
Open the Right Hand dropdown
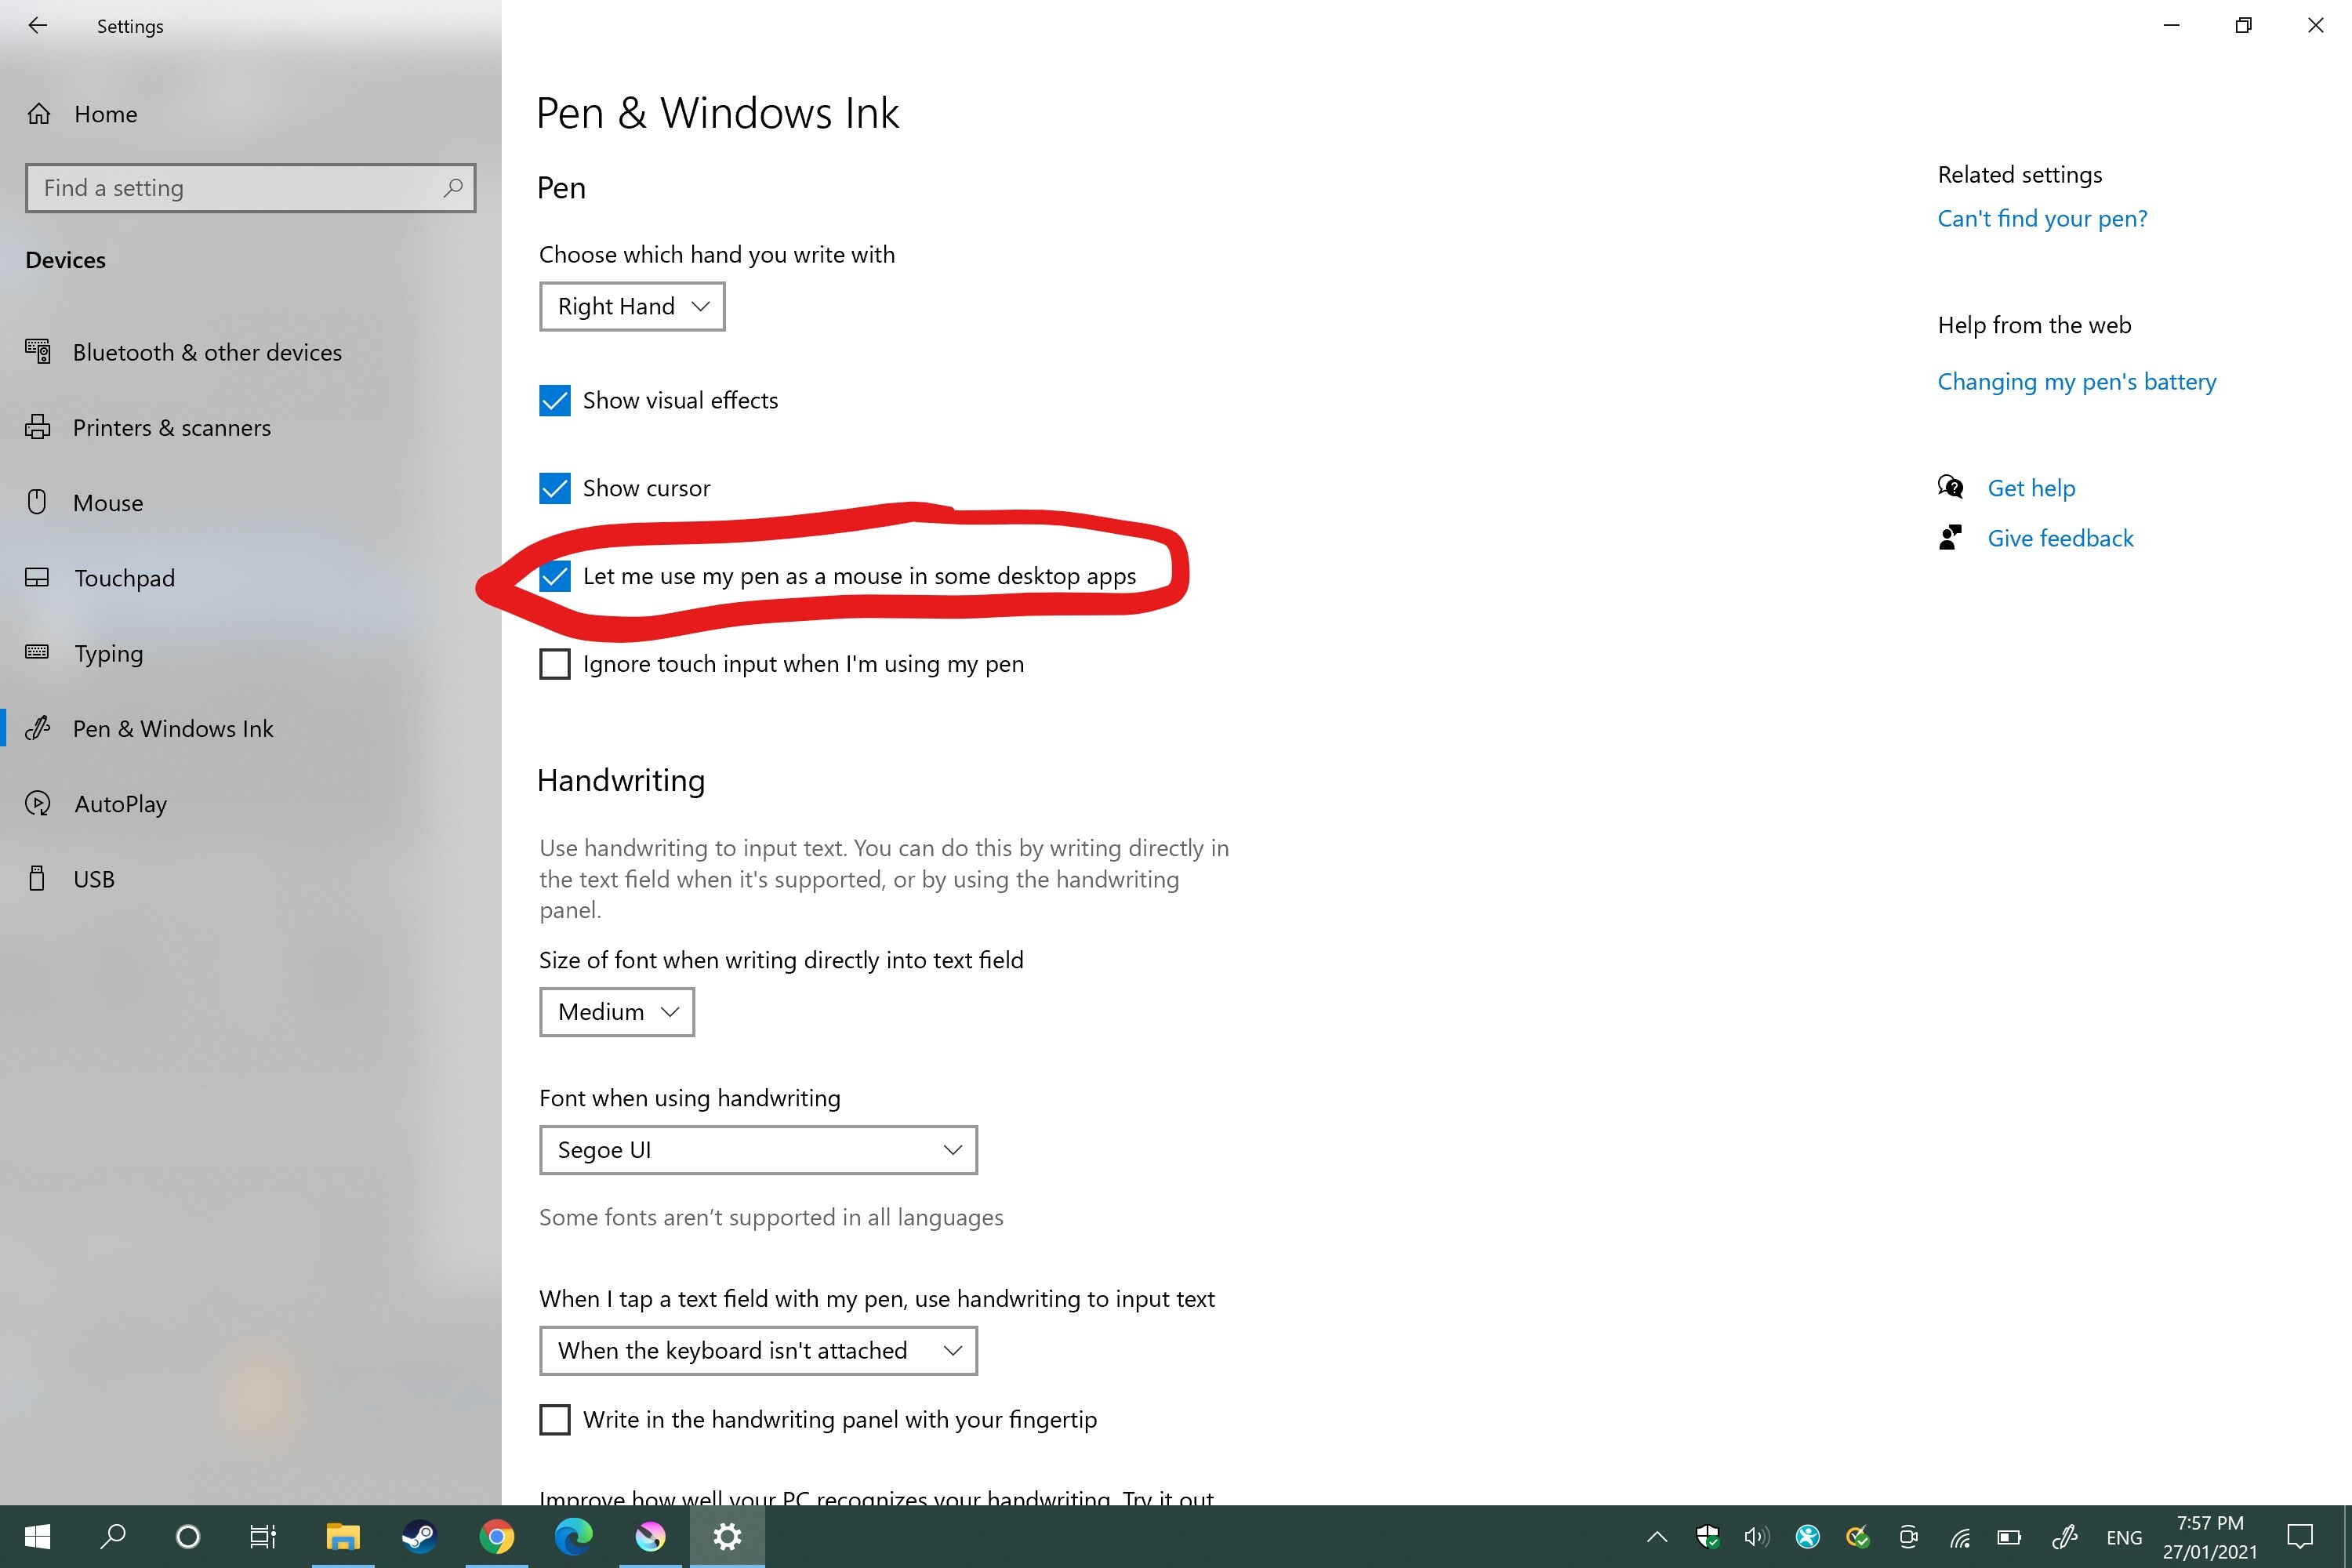[x=632, y=306]
